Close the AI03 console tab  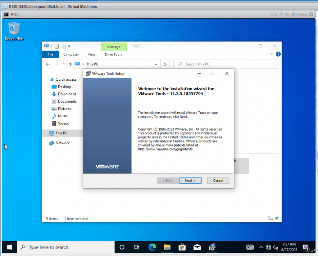pyautogui.click(x=311, y=14)
